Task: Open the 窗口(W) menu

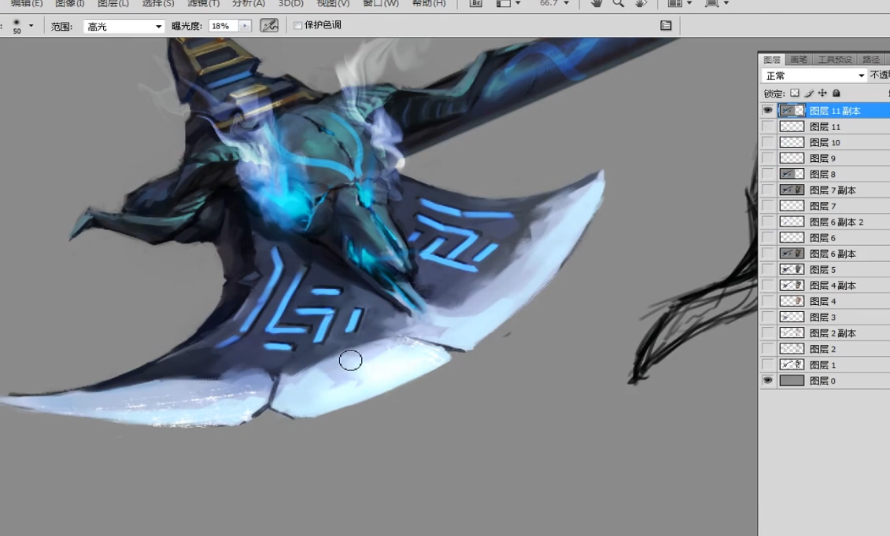Action: (x=381, y=3)
